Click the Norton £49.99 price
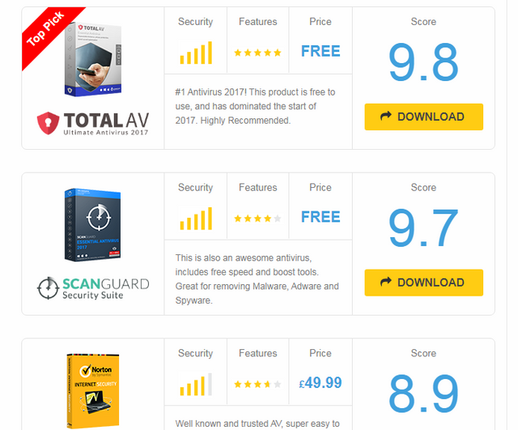Screen dimensions: 518x430 (321, 383)
